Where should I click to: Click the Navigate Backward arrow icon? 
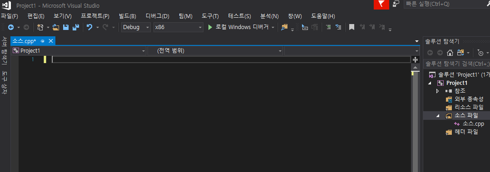click(11, 27)
